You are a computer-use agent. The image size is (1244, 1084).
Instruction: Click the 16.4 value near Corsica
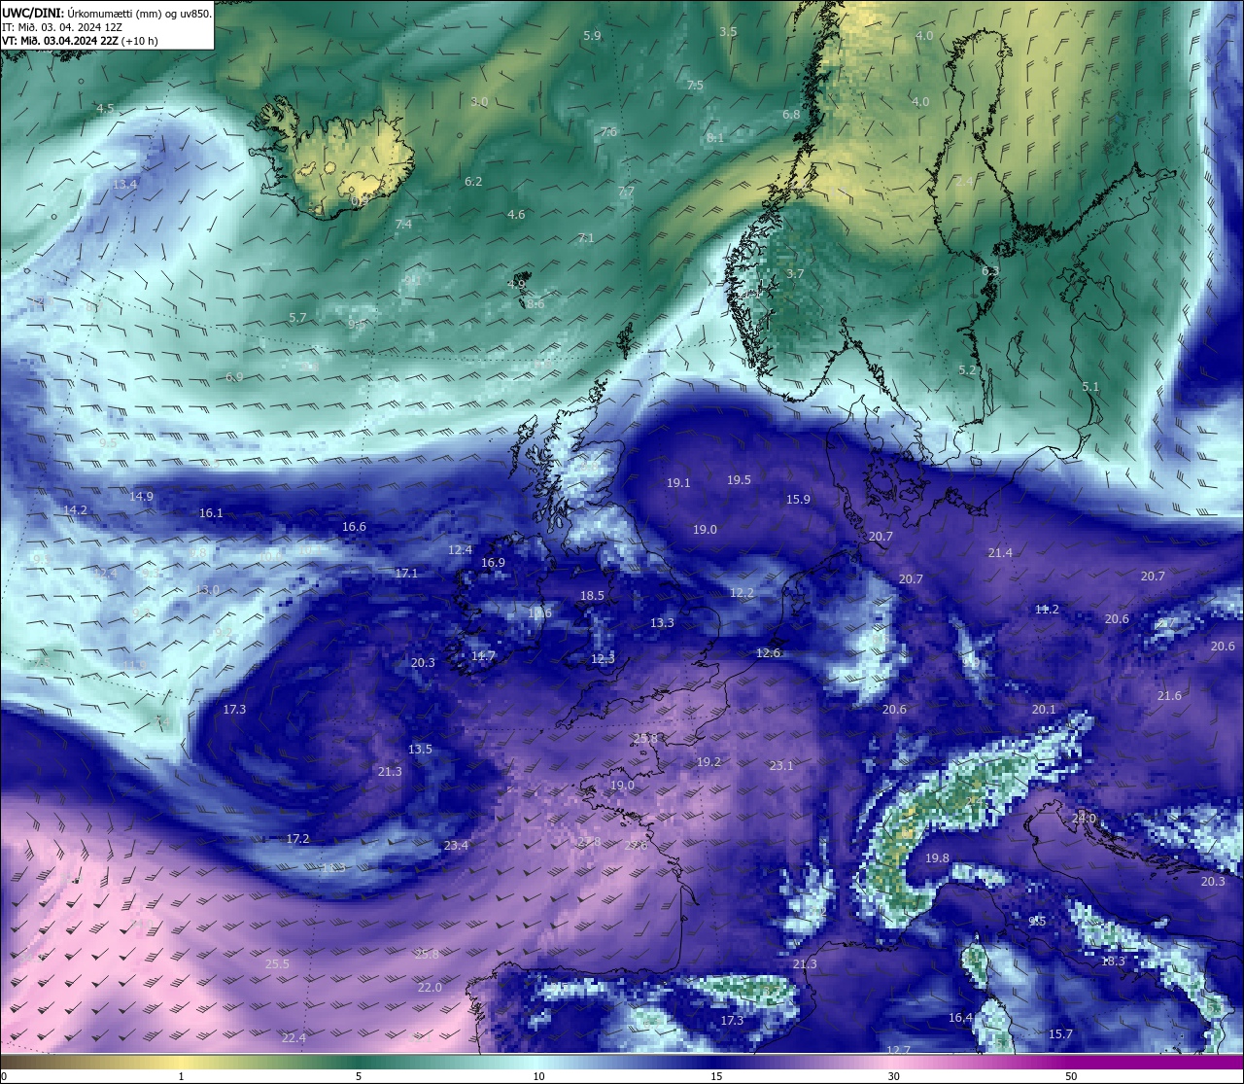960,1017
